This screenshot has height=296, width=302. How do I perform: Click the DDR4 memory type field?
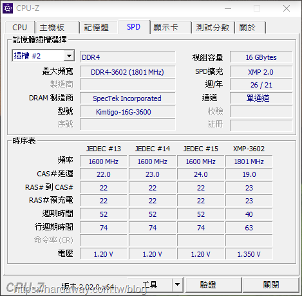127,57
